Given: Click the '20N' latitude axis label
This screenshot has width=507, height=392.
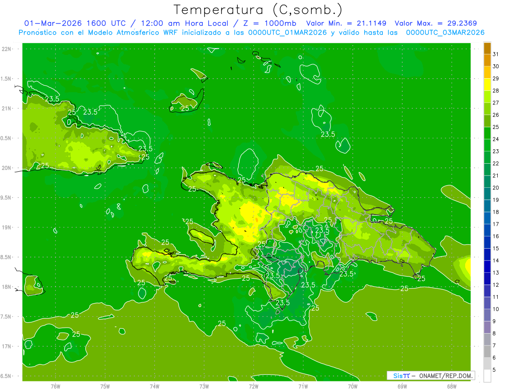Looking at the screenshot, I should coord(6,168).
